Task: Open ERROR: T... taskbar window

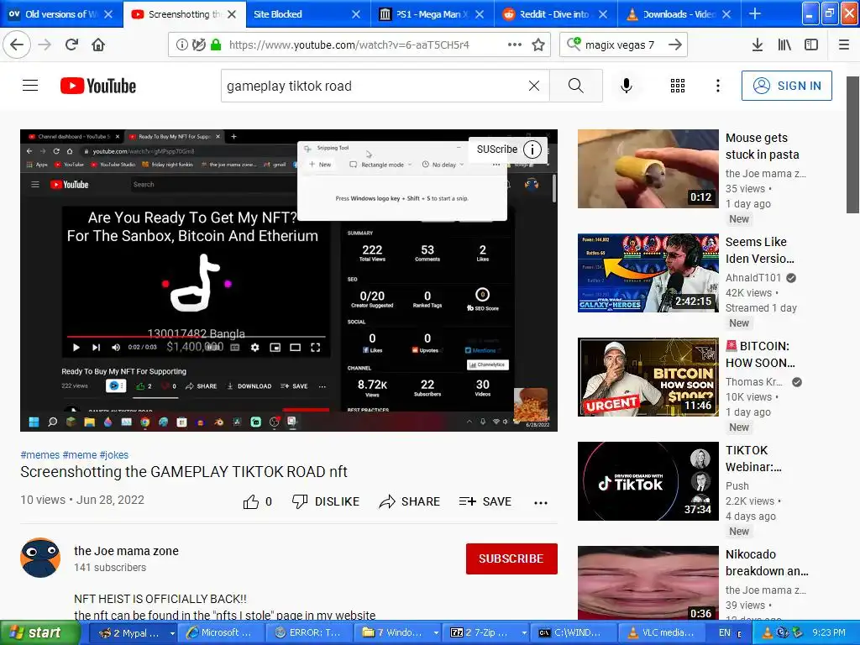Action: coord(310,632)
